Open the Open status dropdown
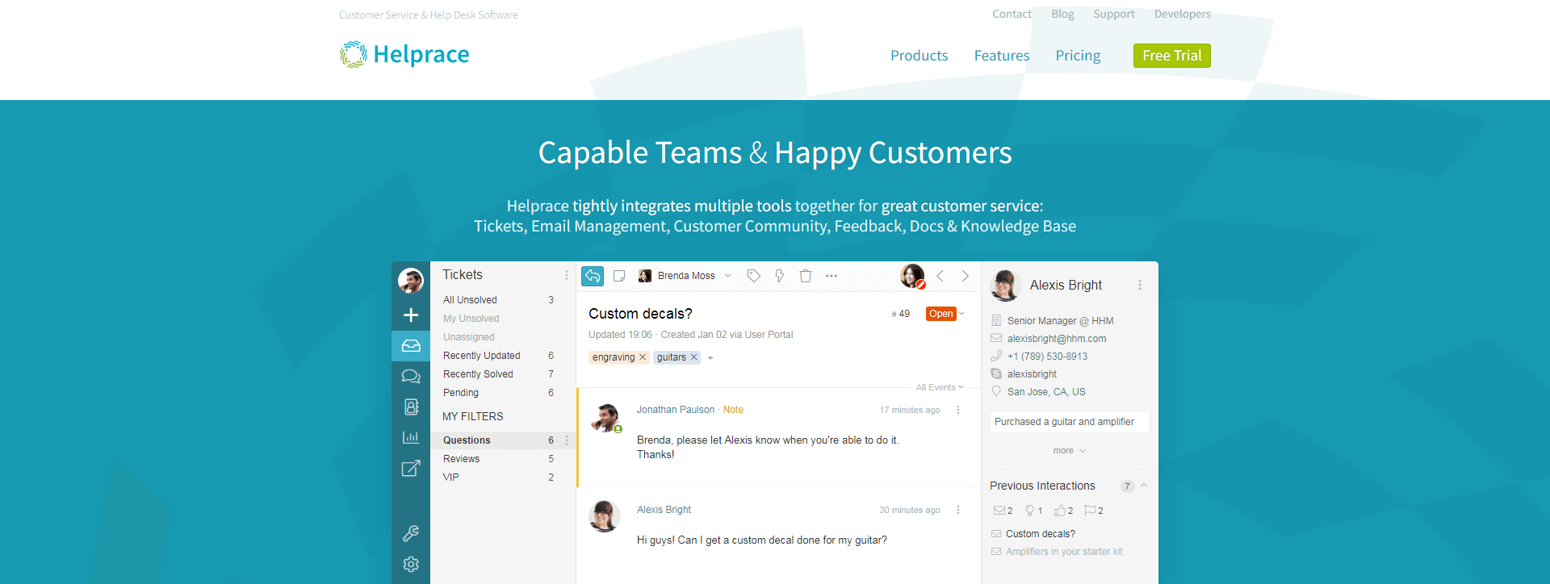The height and width of the screenshot is (584, 1550). pos(945,314)
